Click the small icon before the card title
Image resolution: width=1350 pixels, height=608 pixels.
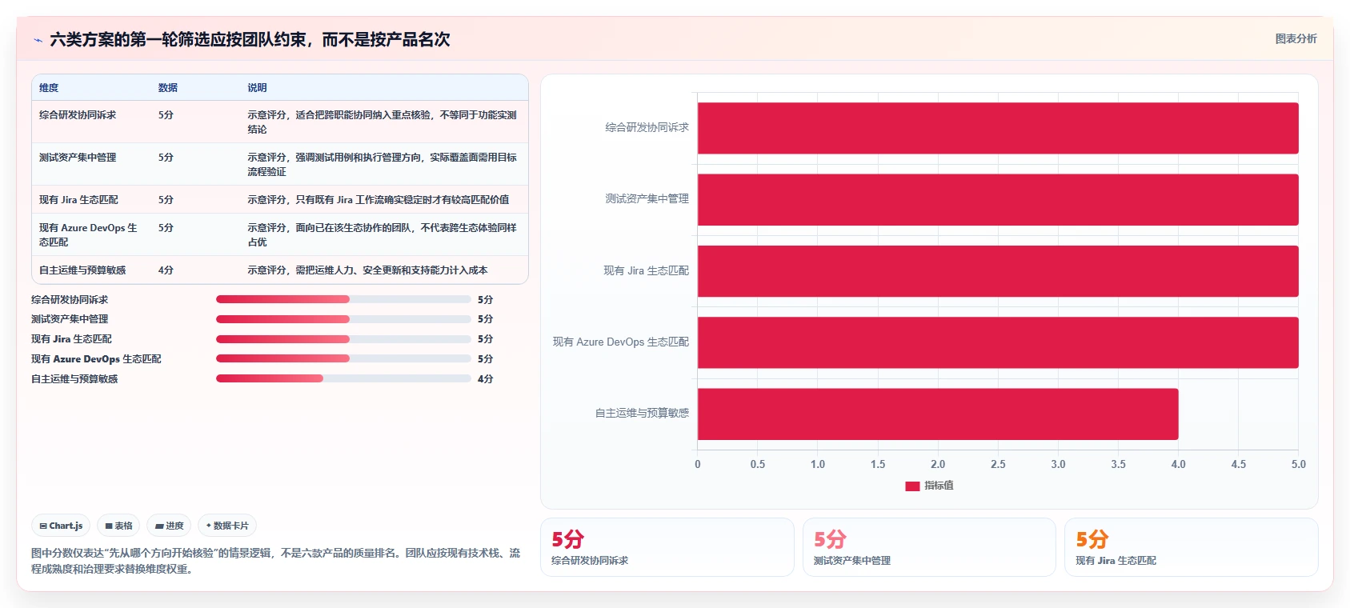(x=38, y=40)
